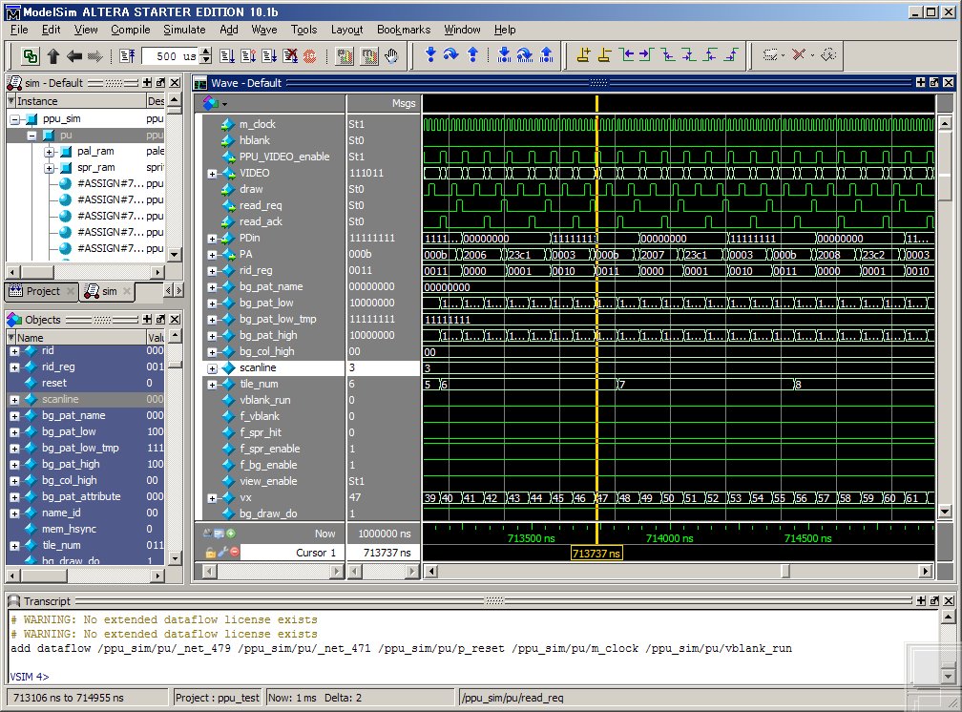This screenshot has height=712, width=962.
Task: Click the Restart simulation icon
Action: point(127,56)
